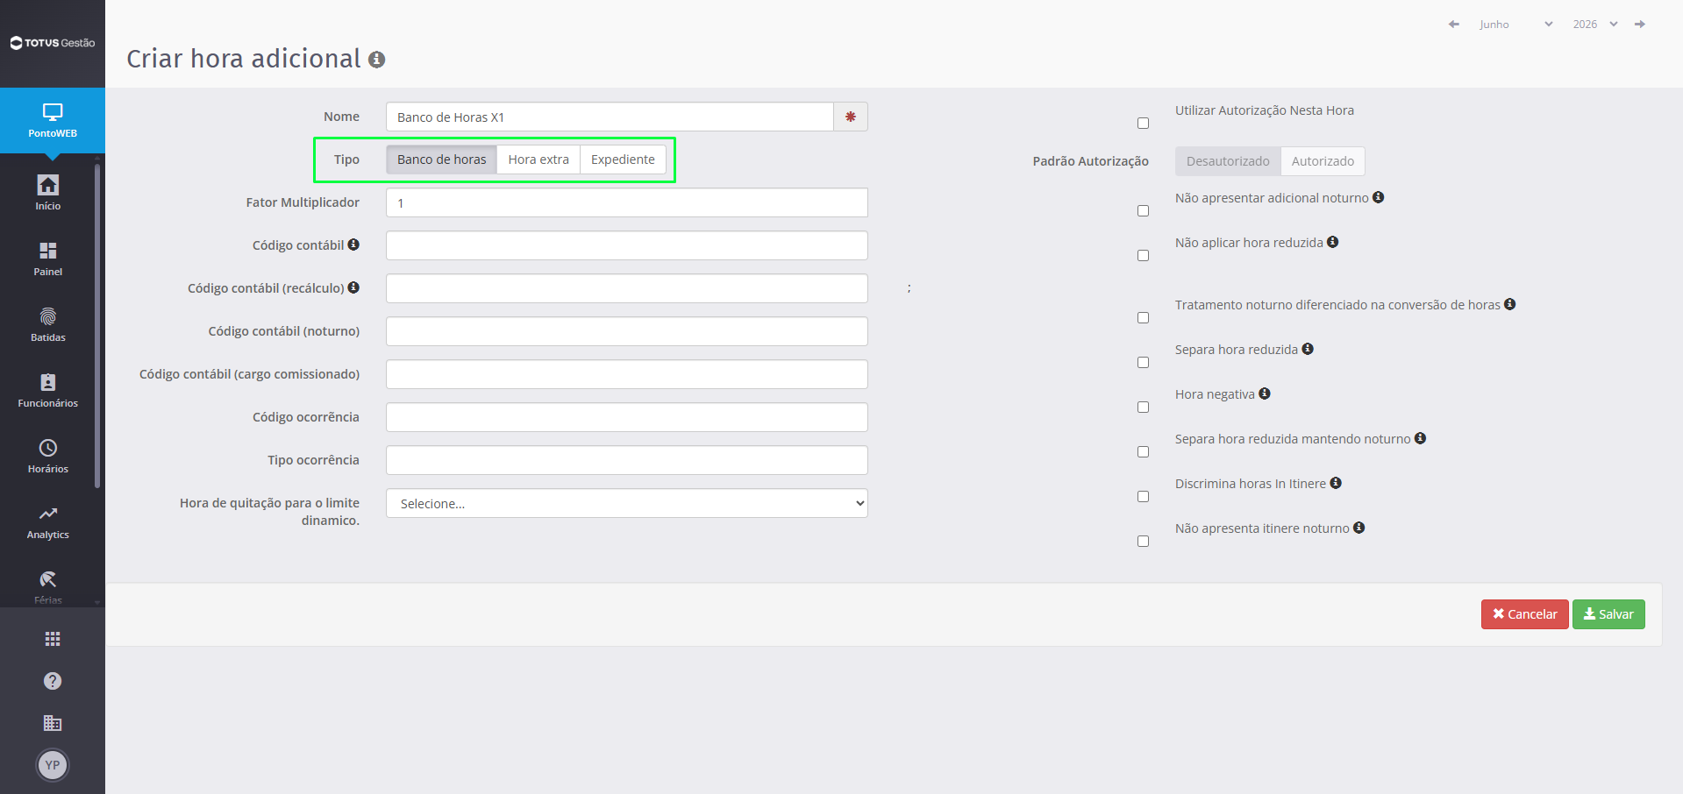Open the company building icon

pos(53,723)
